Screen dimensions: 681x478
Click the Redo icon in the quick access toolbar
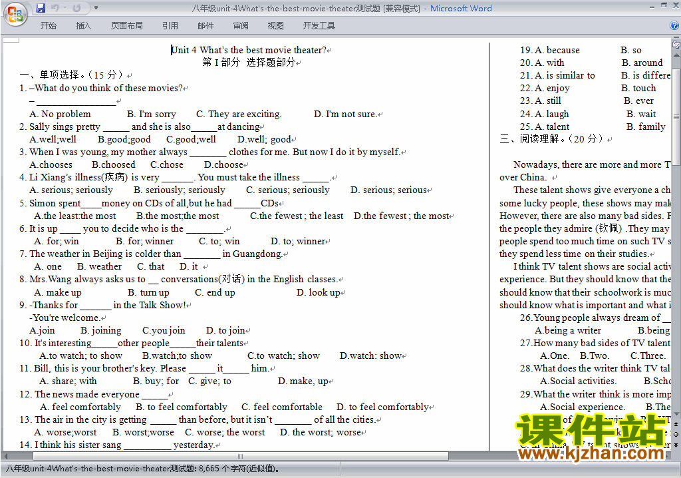pos(77,8)
